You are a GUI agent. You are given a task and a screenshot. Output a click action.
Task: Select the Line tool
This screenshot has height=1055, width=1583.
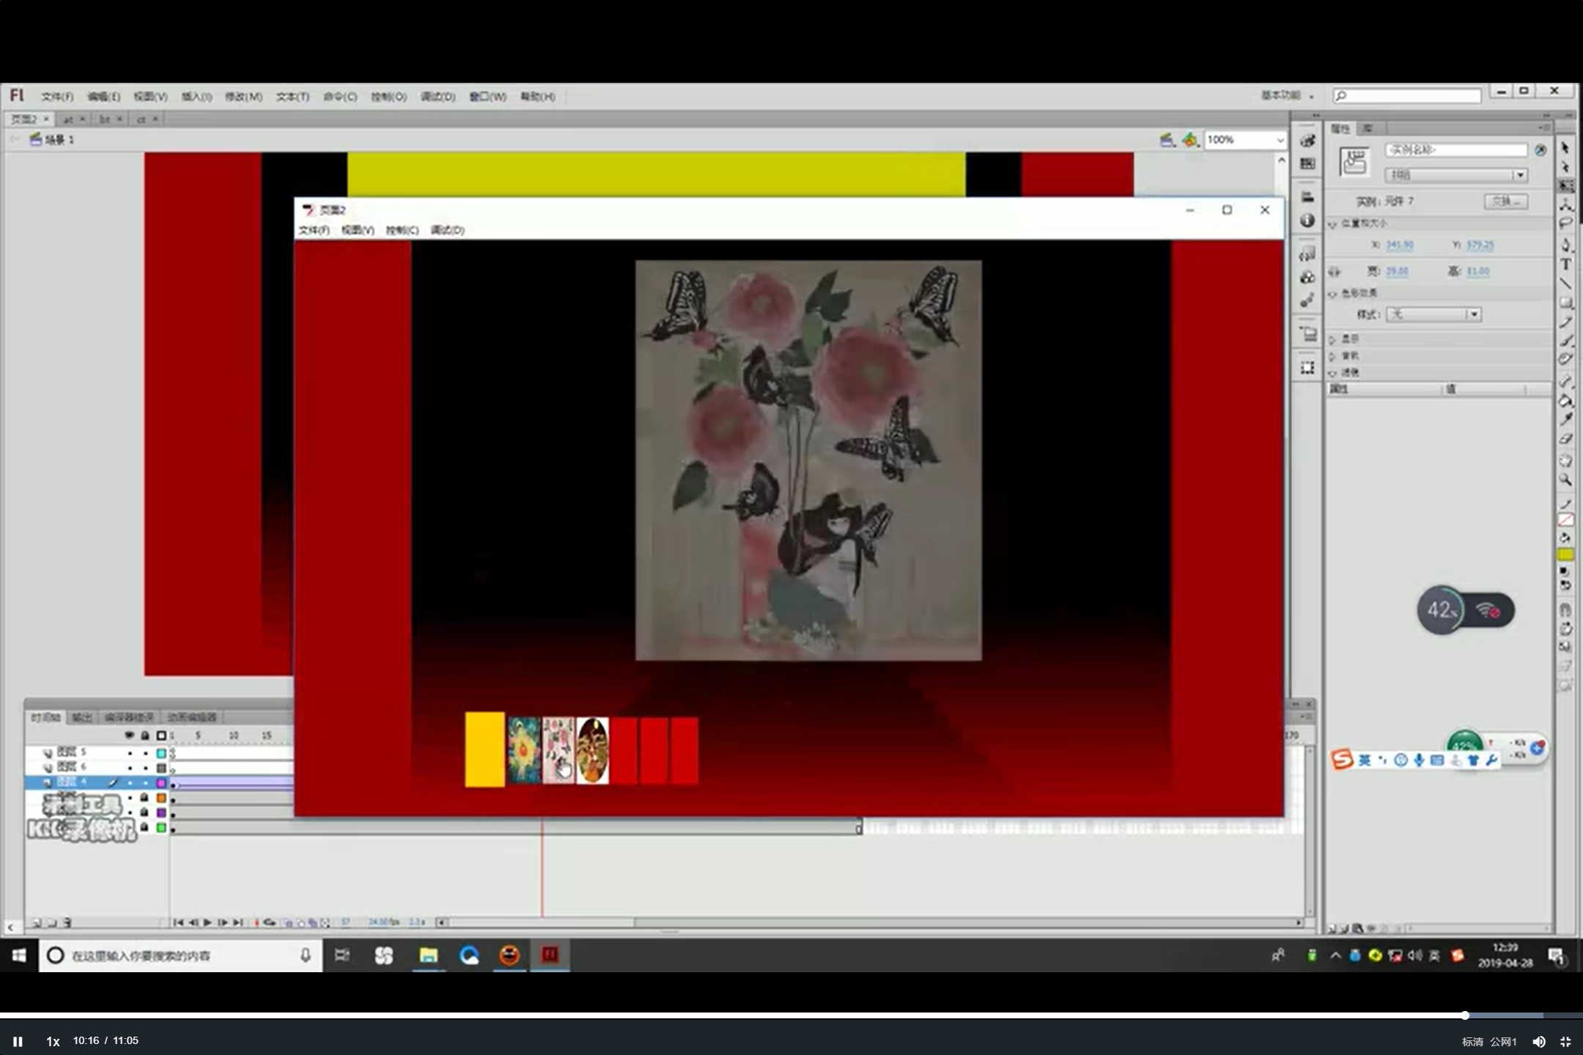point(1565,284)
